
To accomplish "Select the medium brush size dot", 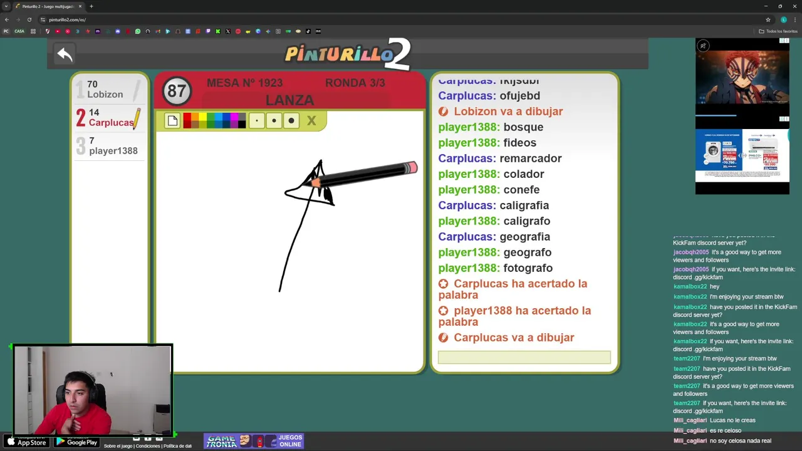I will pyautogui.click(x=274, y=120).
